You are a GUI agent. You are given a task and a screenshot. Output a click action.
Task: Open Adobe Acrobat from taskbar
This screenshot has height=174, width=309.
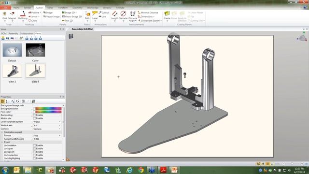point(163,170)
